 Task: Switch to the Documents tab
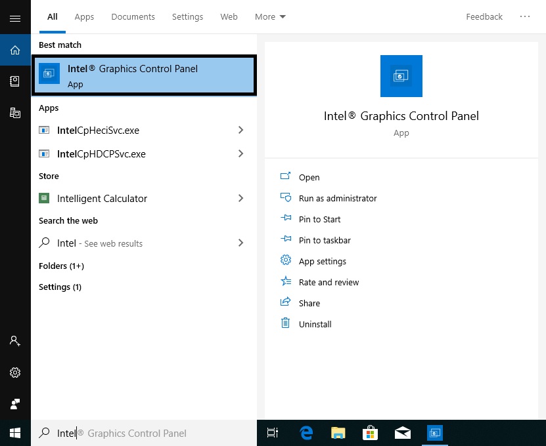(x=133, y=17)
